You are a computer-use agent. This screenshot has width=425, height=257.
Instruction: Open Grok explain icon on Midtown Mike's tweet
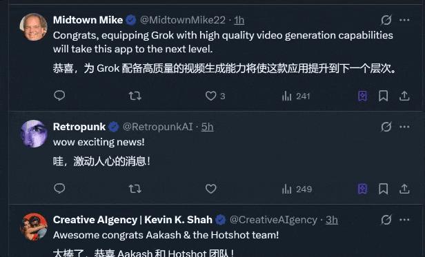click(386, 20)
